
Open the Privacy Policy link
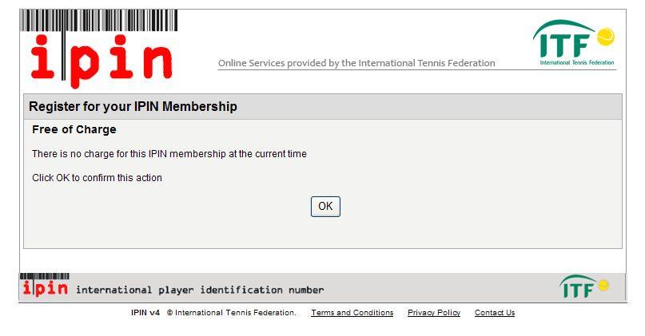point(434,313)
